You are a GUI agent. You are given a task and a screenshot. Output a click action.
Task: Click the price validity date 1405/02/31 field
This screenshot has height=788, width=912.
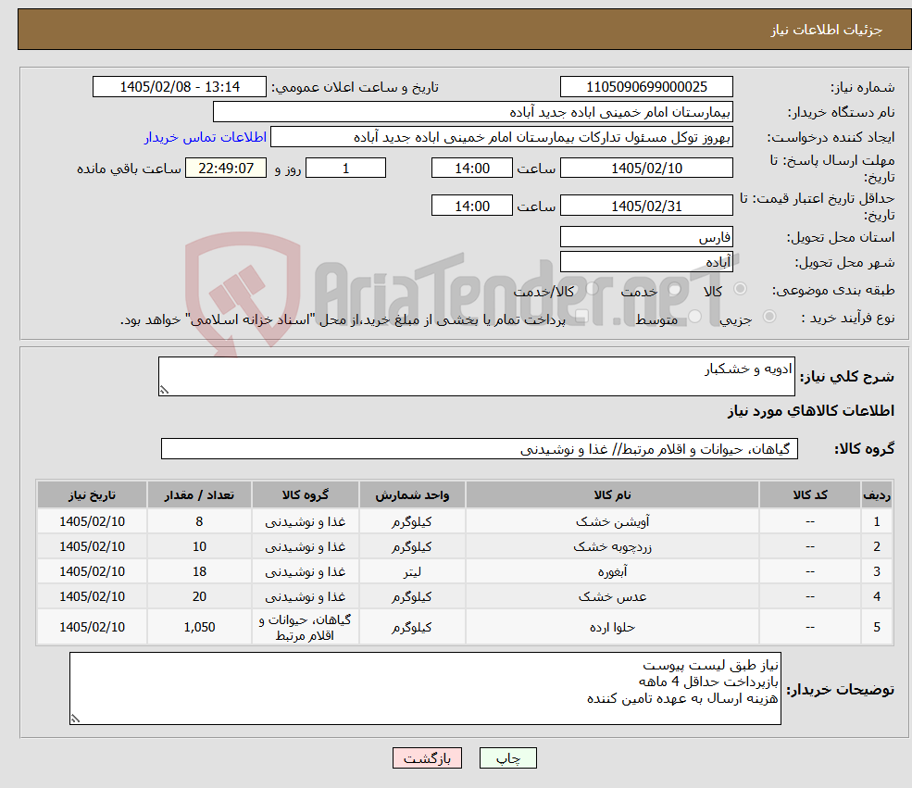click(646, 206)
